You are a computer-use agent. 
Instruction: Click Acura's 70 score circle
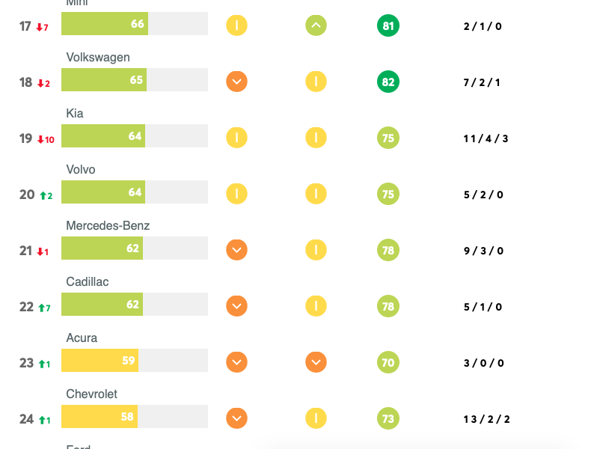388,362
